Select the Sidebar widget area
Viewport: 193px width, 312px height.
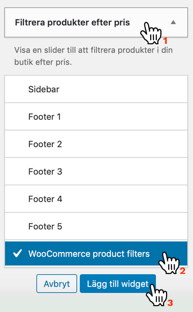coord(96,89)
